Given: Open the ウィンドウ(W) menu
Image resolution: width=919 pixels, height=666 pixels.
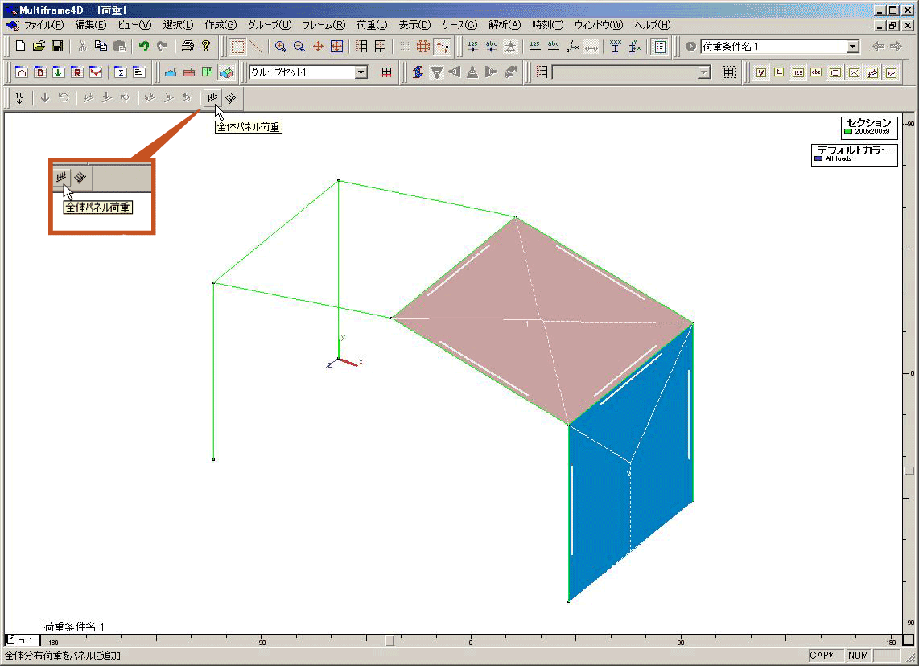Looking at the screenshot, I should coord(599,25).
